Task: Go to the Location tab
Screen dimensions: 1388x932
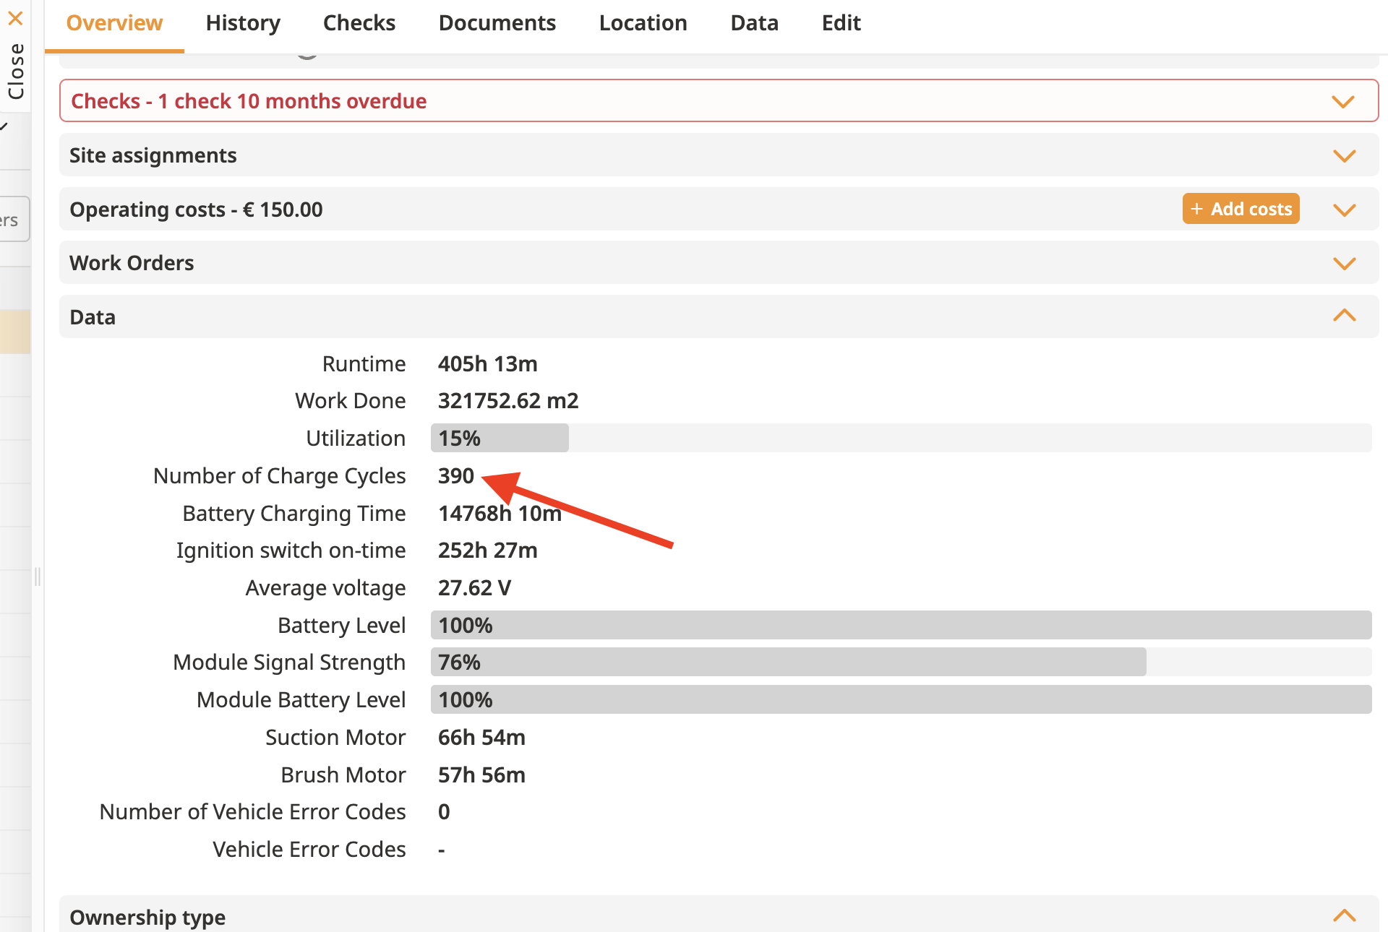Action: (643, 23)
